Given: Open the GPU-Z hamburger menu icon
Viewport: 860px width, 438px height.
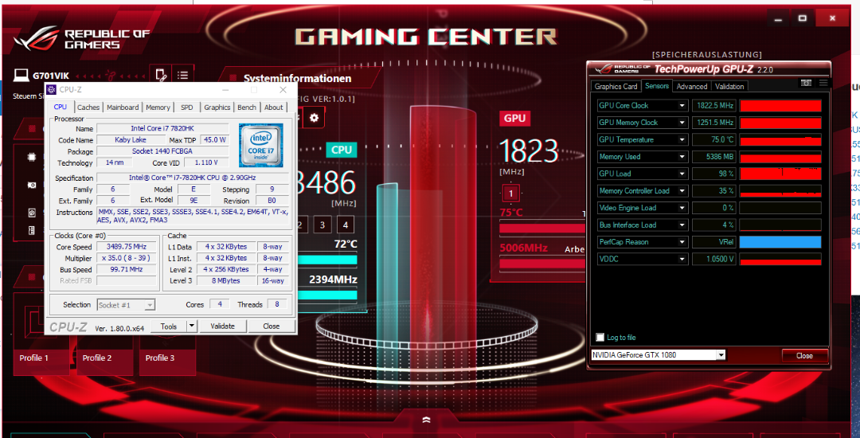Looking at the screenshot, I should coord(823,83).
